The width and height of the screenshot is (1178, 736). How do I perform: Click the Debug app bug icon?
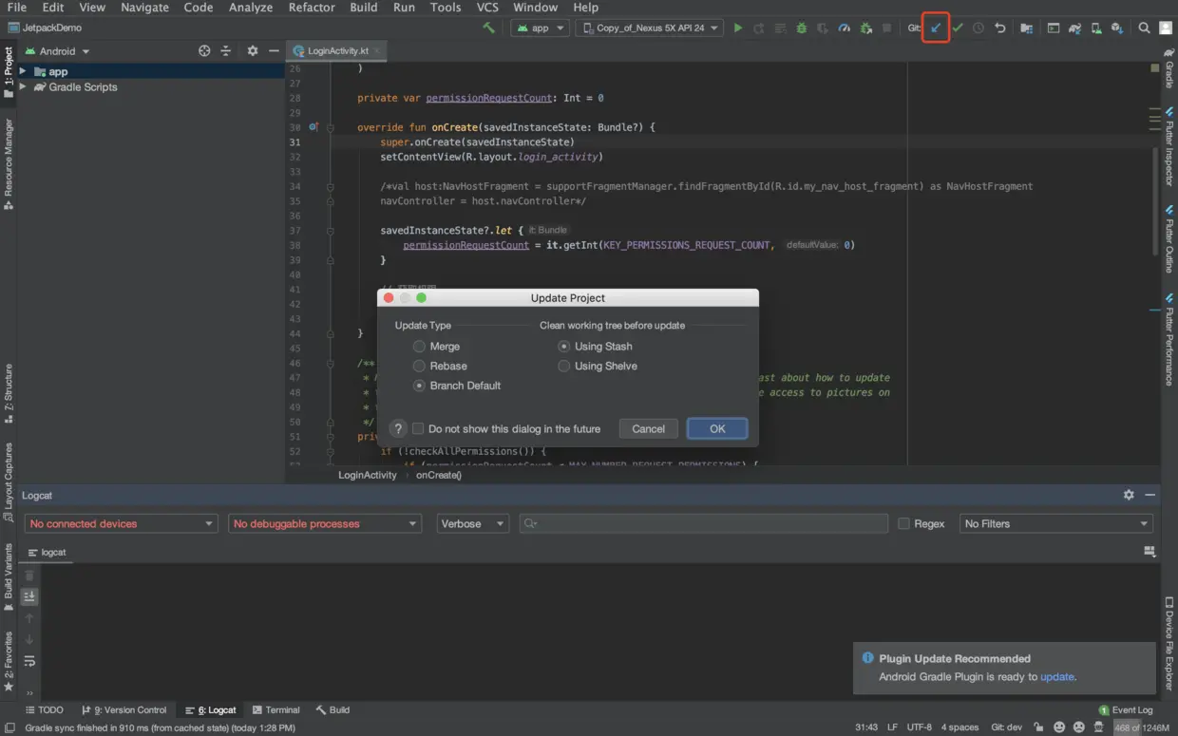tap(801, 28)
